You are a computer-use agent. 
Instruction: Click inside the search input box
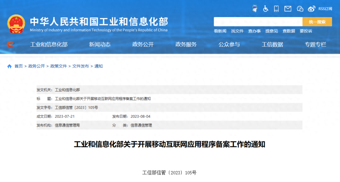pyautogui.click(x=258, y=21)
